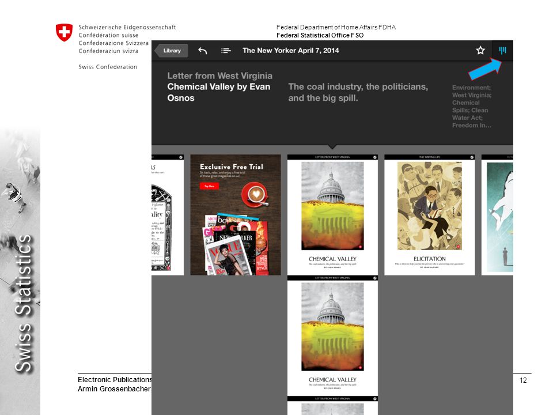Open the shark illustration thumbnail
This screenshot has width=553, height=415.
tap(497, 215)
